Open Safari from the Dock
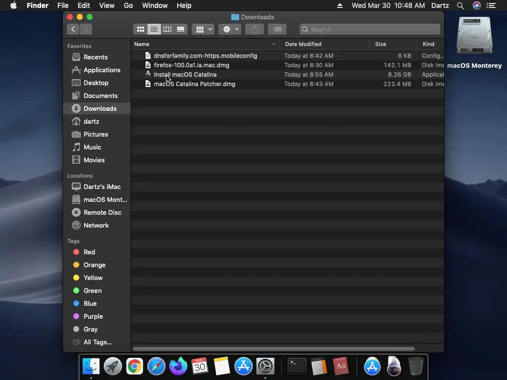Image resolution: width=507 pixels, height=380 pixels. (x=156, y=366)
